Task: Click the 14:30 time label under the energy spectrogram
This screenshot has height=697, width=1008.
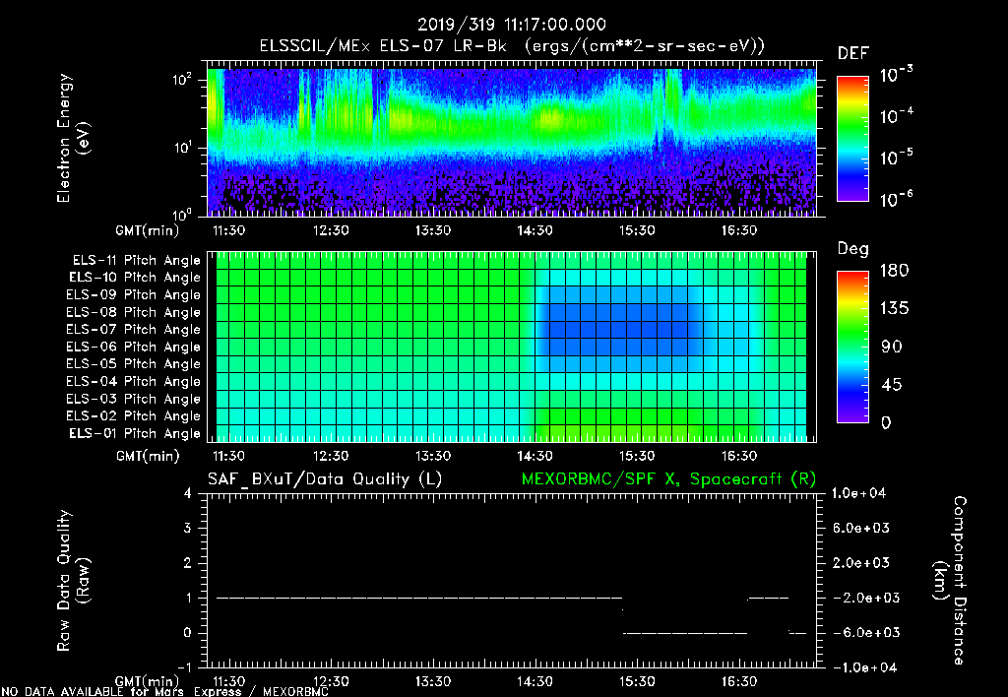Action: [535, 230]
